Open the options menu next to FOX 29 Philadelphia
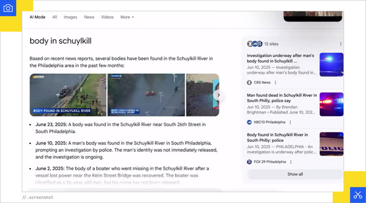 click(291, 162)
